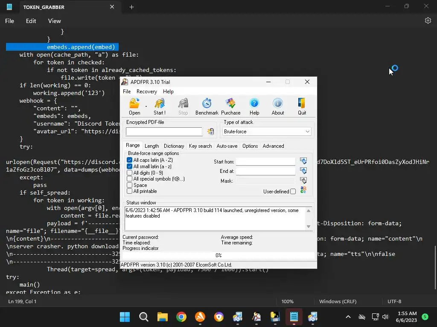Close the TOKEN_GRABBER tab
Viewport: 437px width, 327px height.
[112, 7]
